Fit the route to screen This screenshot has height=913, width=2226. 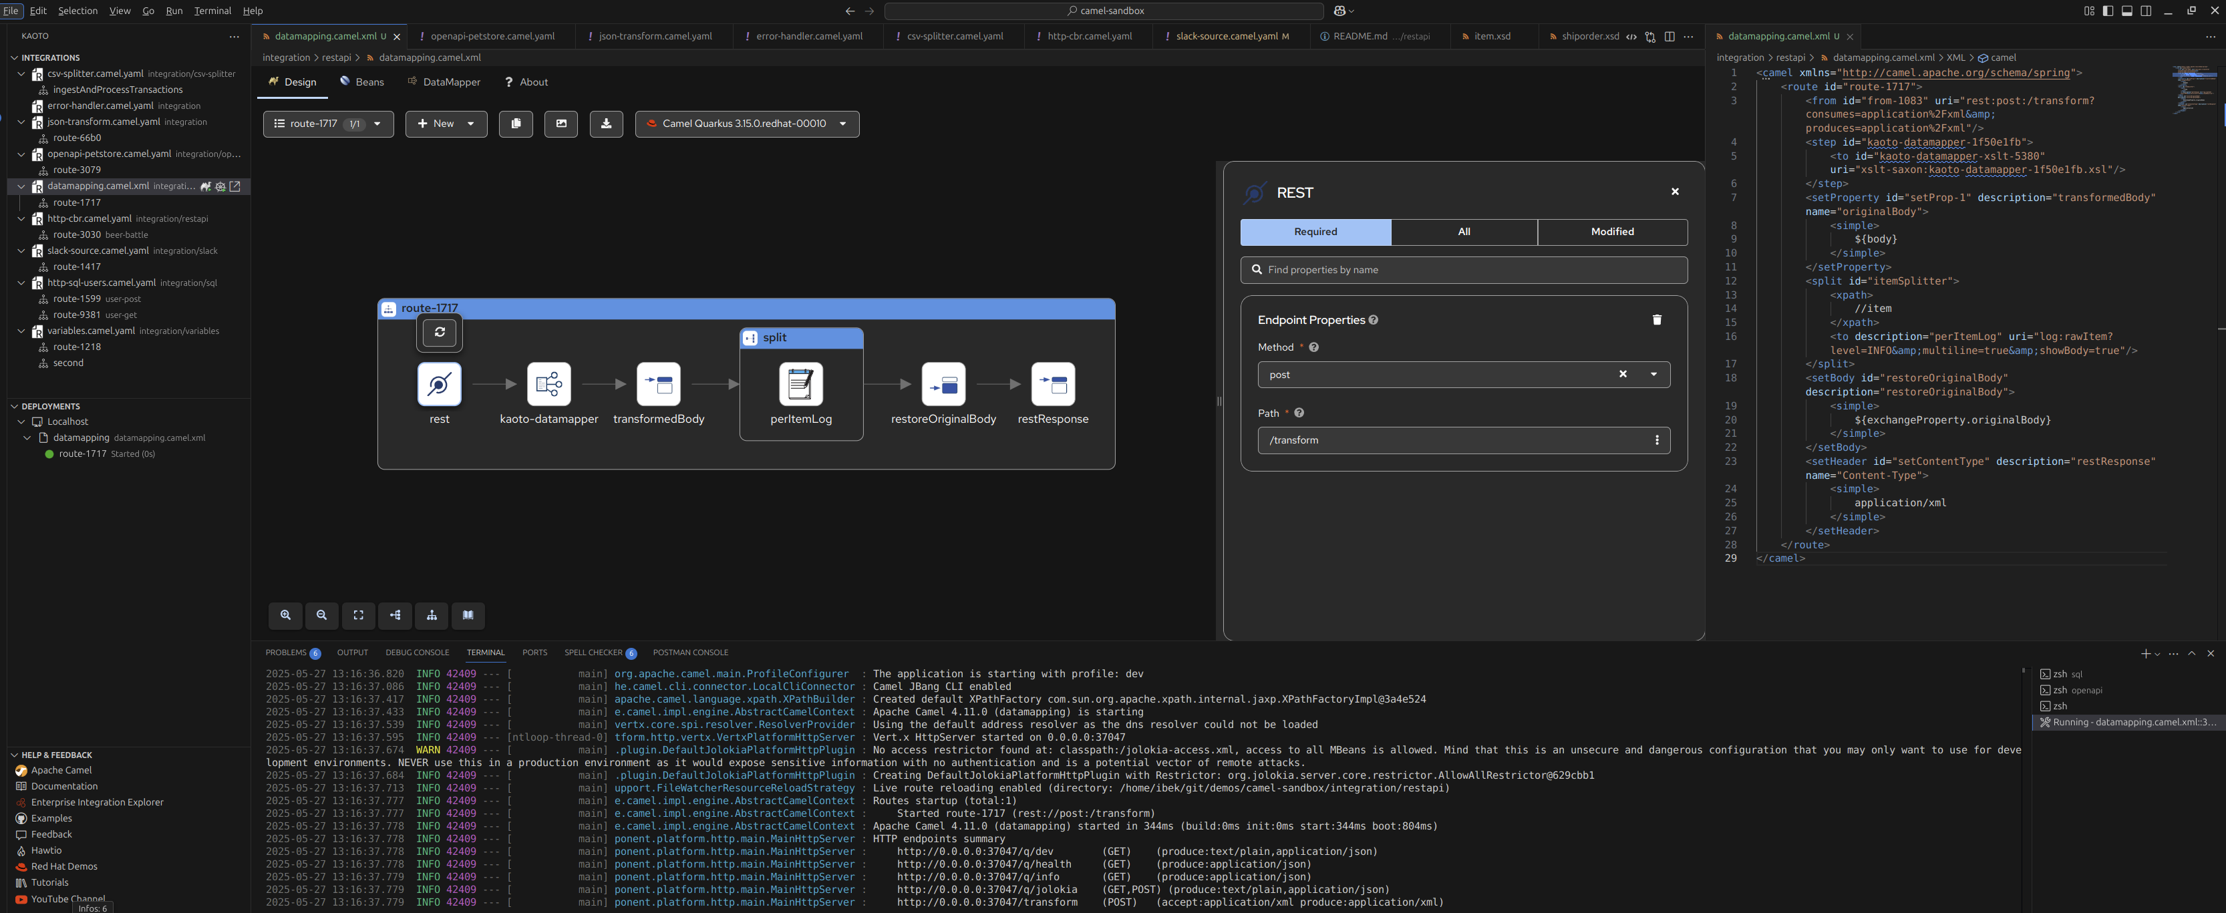359,615
